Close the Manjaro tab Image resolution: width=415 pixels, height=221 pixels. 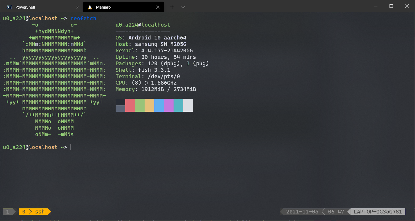click(158, 7)
